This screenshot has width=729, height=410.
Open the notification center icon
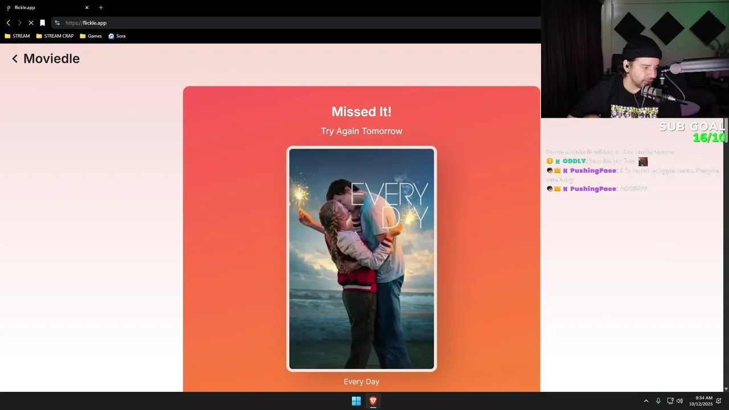coord(719,401)
